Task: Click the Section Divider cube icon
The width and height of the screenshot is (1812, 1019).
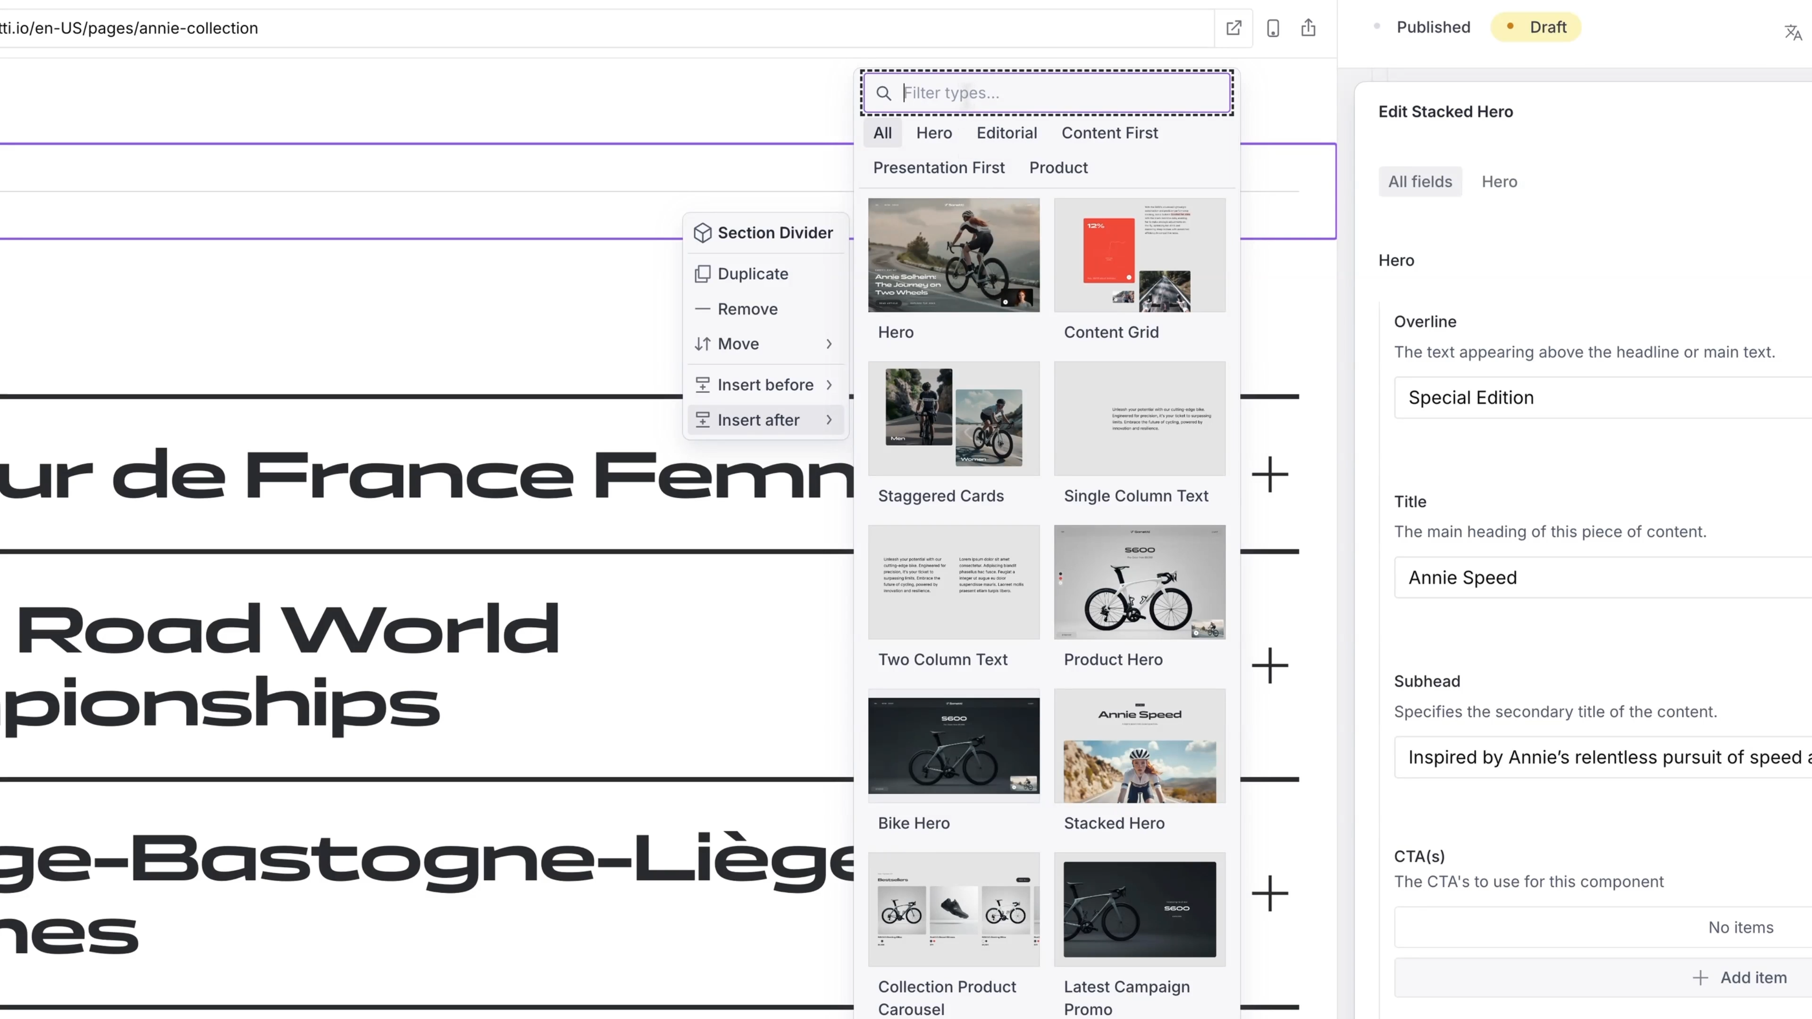Action: point(702,233)
